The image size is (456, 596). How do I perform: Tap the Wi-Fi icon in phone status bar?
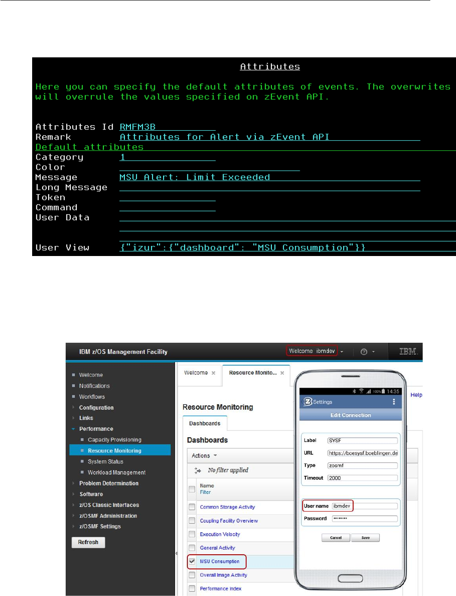click(361, 391)
